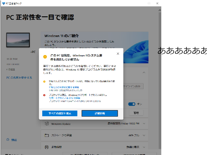Click the detailed information button
This screenshot has height=155, width=207.
100,113
